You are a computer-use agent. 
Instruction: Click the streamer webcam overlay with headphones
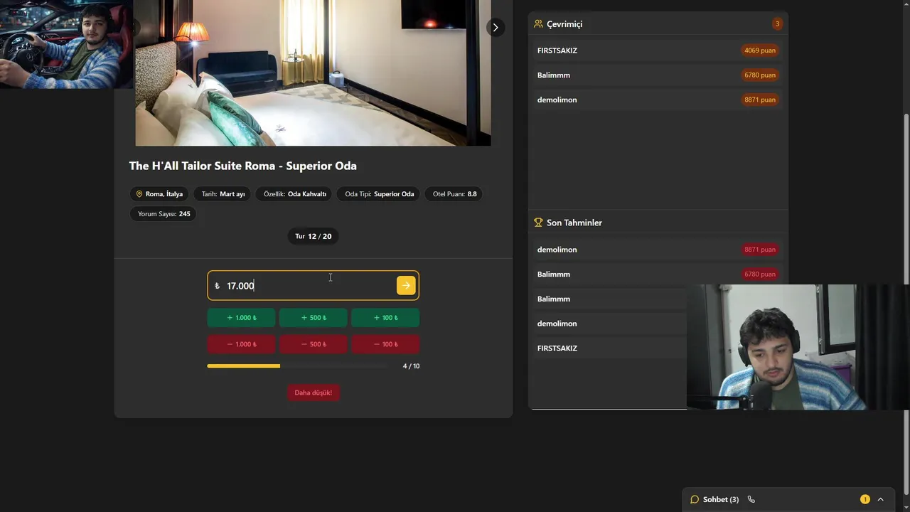(797, 347)
